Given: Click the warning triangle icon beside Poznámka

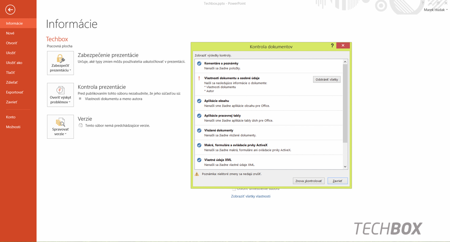Looking at the screenshot, I should (x=197, y=174).
